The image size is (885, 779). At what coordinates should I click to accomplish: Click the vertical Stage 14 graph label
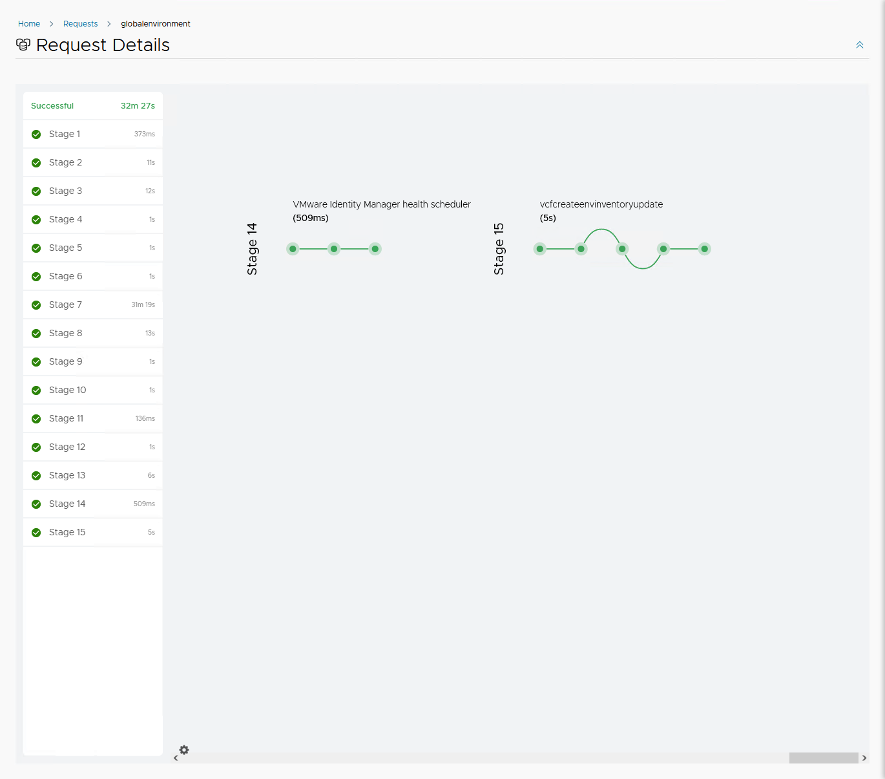(252, 249)
